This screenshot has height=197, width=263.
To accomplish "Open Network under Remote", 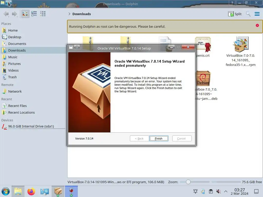I will (x=33, y=92).
